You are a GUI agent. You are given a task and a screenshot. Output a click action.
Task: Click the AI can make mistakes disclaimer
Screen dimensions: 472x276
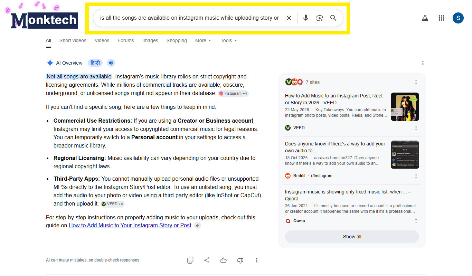click(93, 260)
